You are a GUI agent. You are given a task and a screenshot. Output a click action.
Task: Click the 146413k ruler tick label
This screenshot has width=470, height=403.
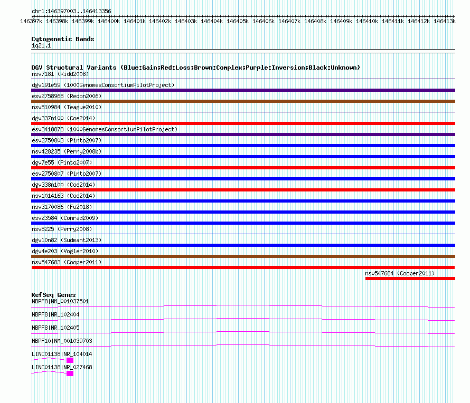pyautogui.click(x=445, y=21)
